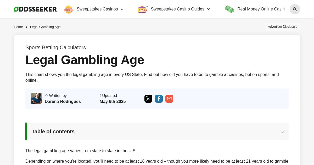314x165 pixels.
Task: Share the article on Facebook
Action: pos(159,99)
